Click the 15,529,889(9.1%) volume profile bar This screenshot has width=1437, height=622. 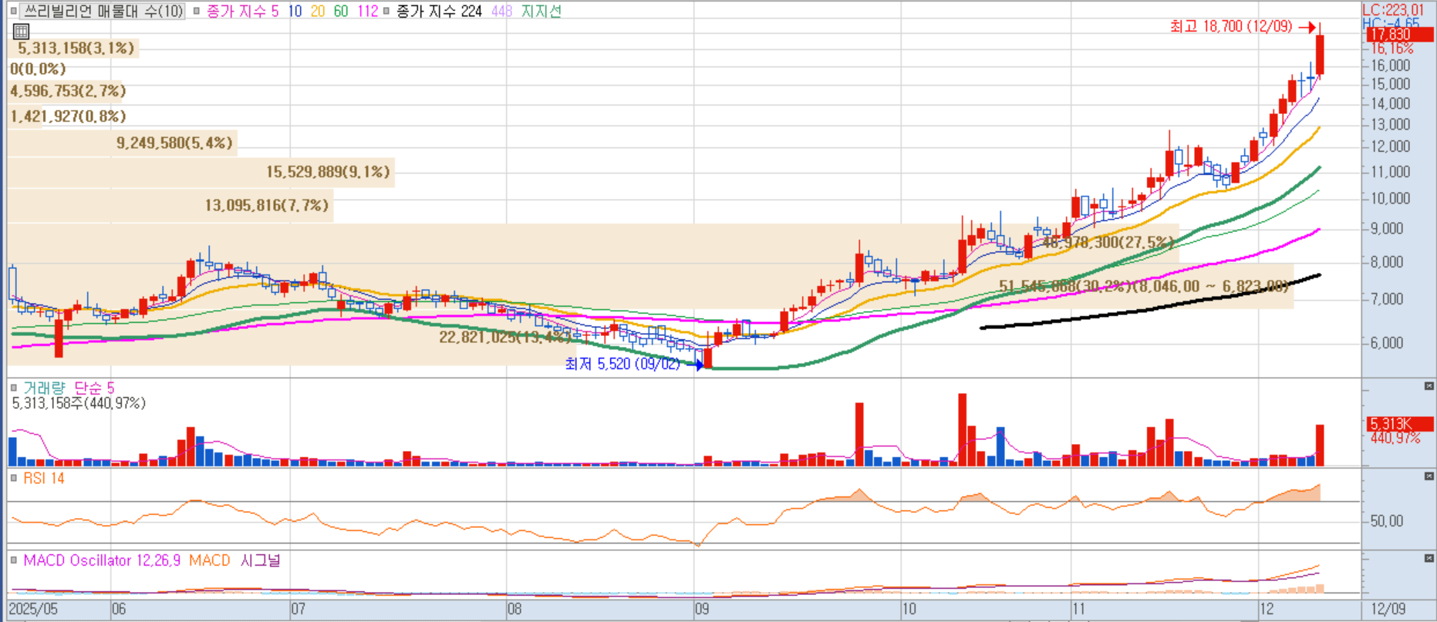point(201,172)
